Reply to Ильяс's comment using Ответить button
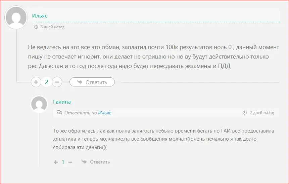The height and width of the screenshot is (184, 289). pos(92,82)
